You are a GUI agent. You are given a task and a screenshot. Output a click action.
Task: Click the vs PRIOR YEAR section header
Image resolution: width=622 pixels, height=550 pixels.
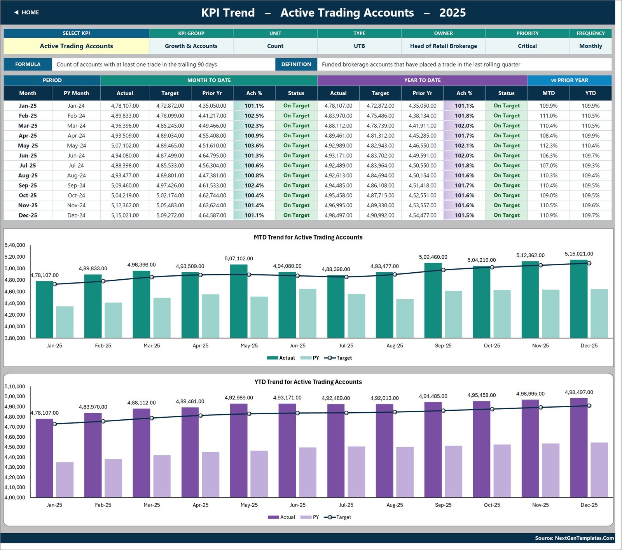click(x=570, y=80)
